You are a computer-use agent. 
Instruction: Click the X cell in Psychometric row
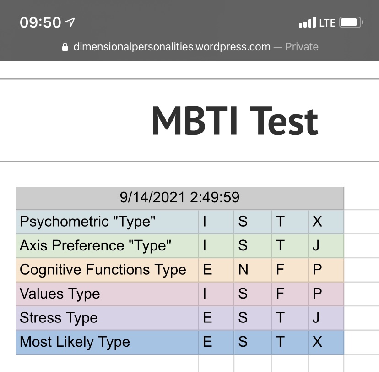326,222
